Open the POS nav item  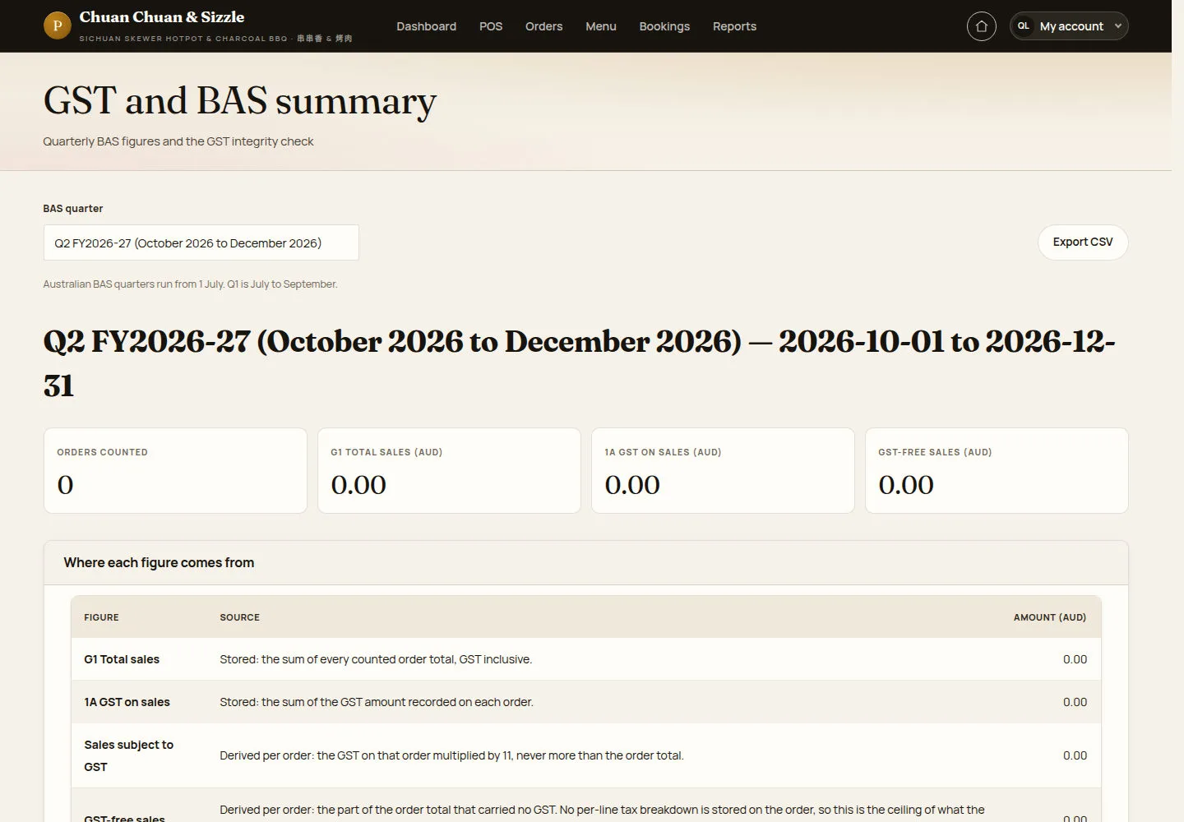coord(491,26)
